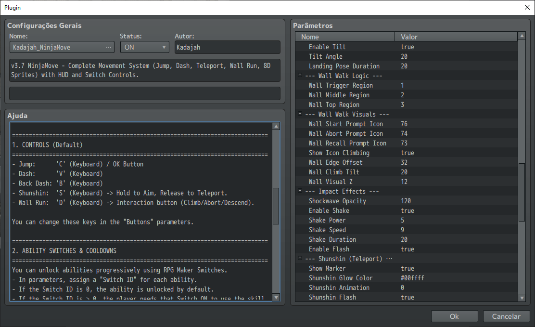
Task: Select Wall Start Prompt Icon parameter
Action: pos(407,124)
